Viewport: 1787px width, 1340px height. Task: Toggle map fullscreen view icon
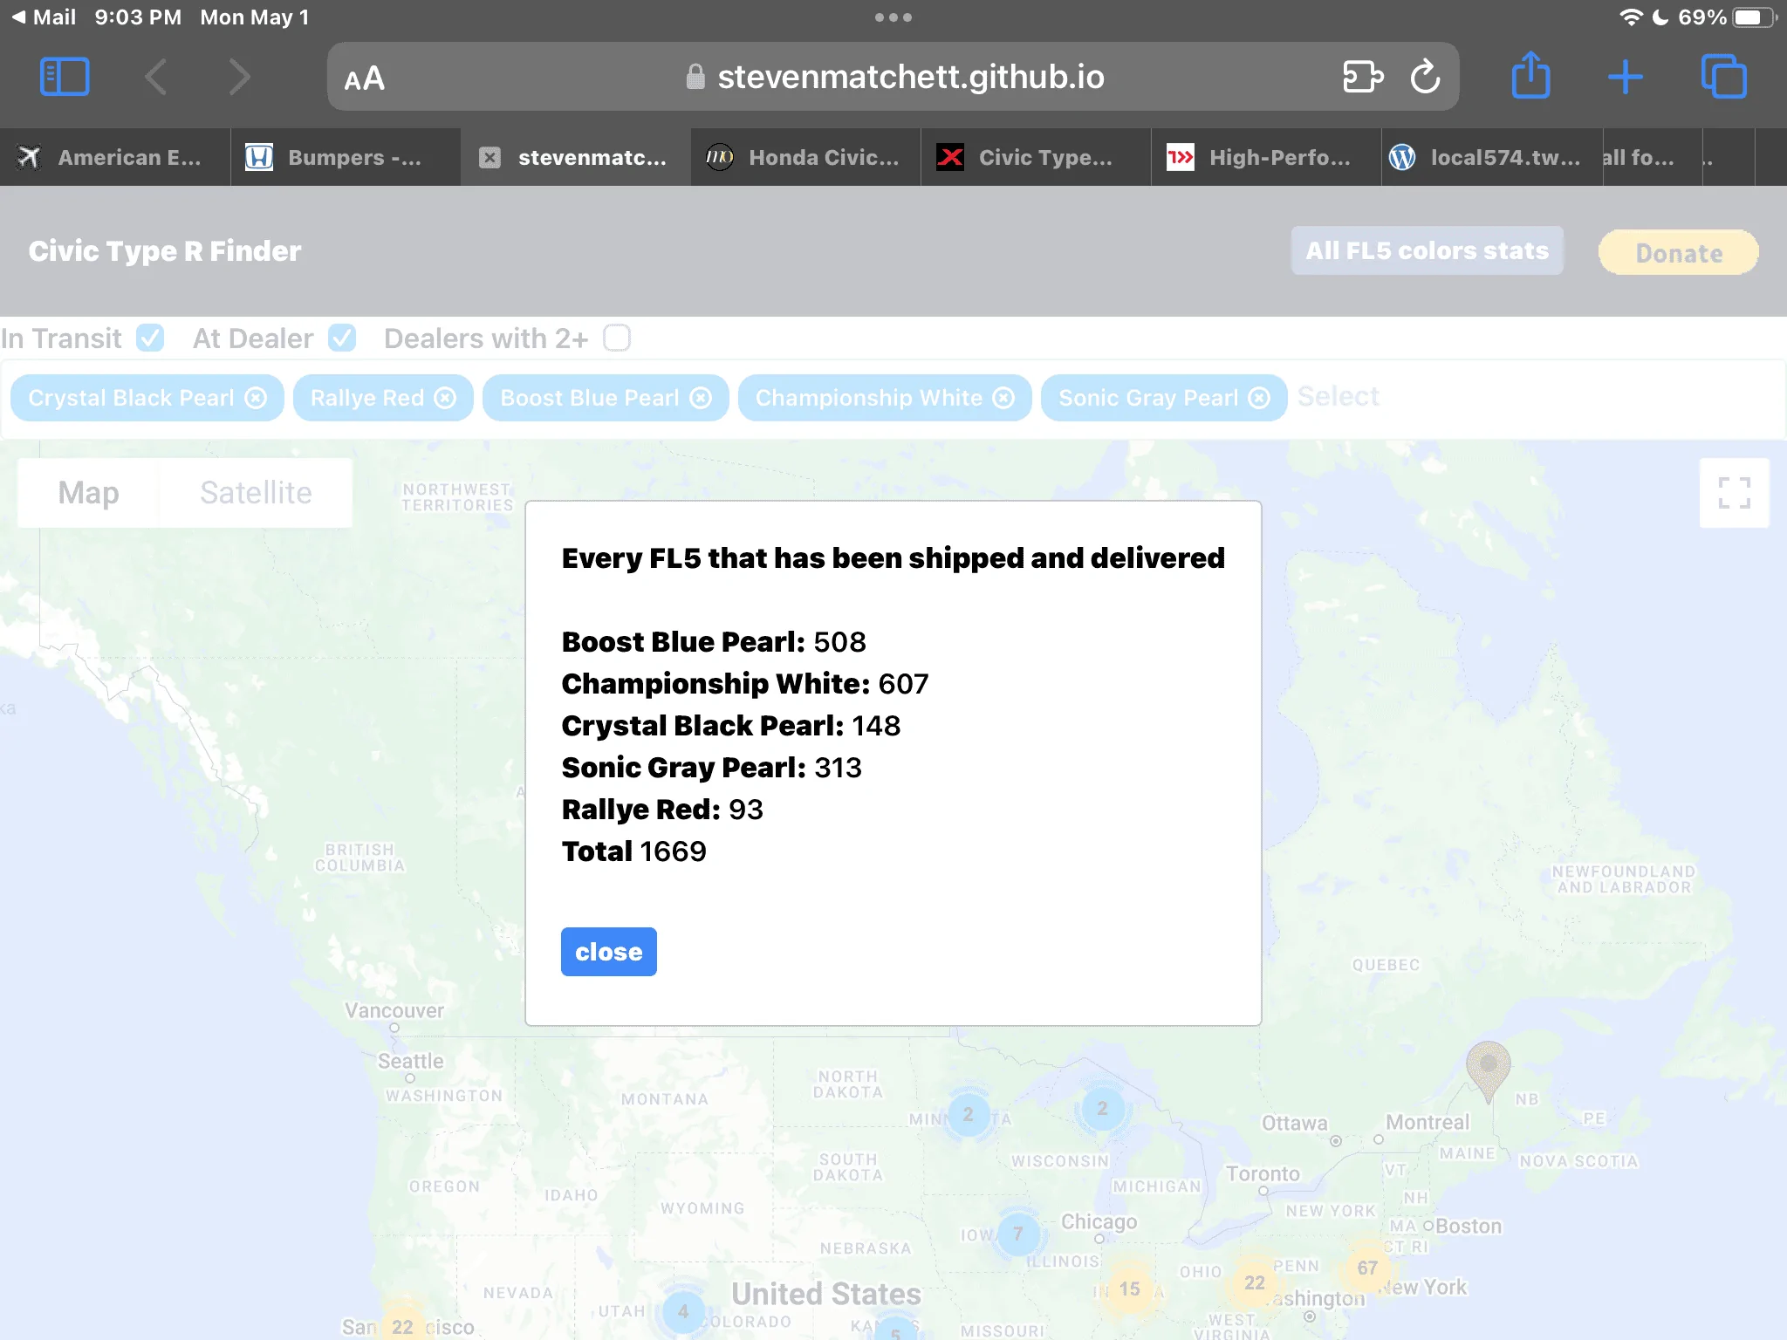1735,493
